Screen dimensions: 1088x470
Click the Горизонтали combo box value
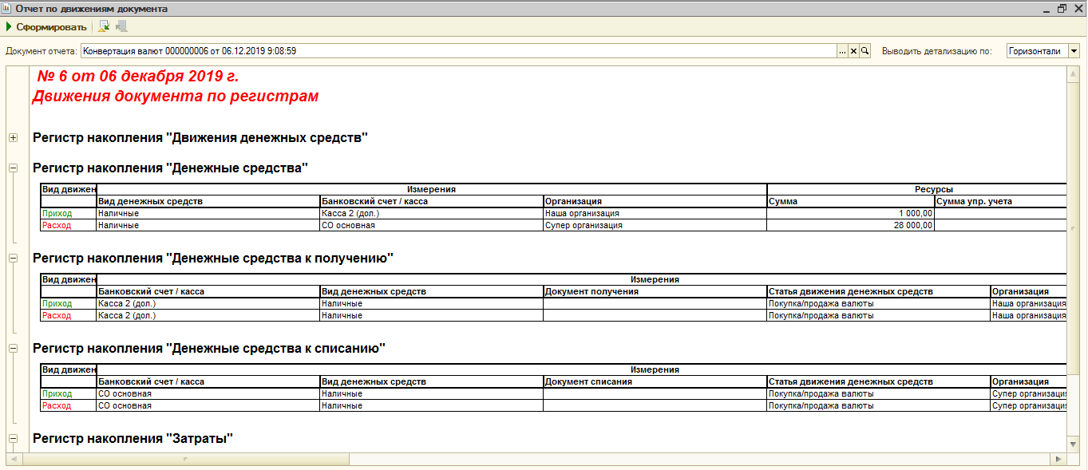(x=1036, y=51)
